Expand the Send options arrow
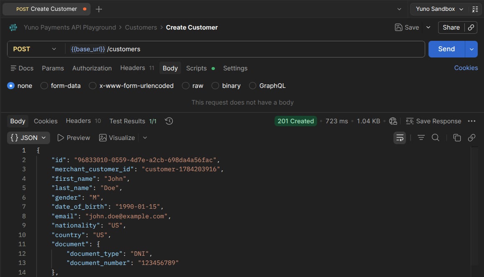484x277 pixels. [471, 49]
